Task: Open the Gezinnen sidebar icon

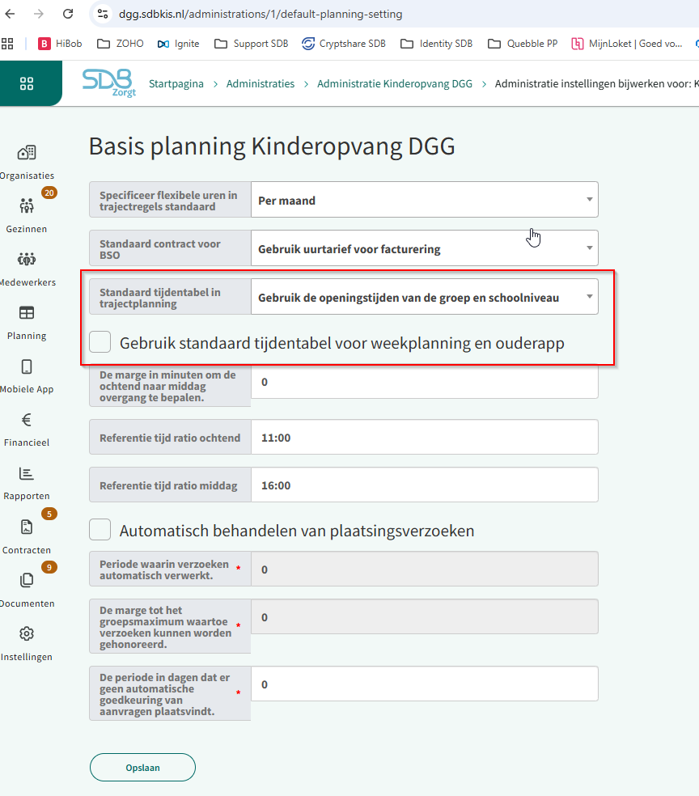Action: click(27, 205)
